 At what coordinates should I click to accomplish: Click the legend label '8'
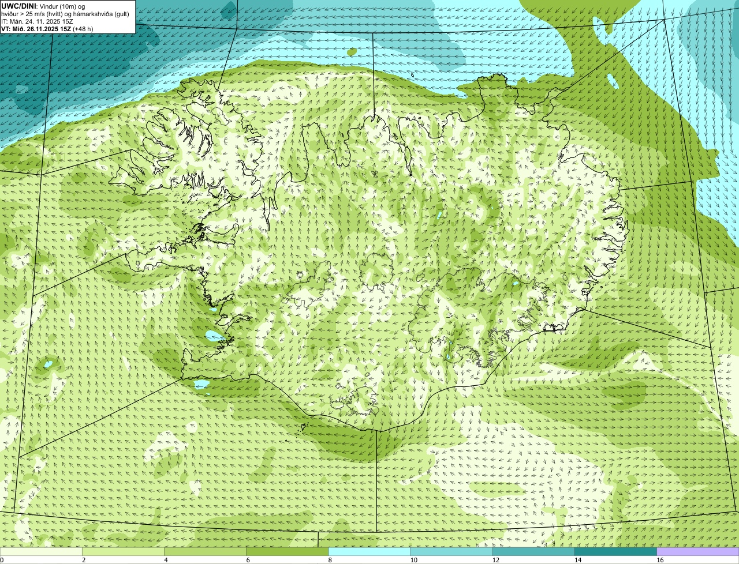pos(330,560)
